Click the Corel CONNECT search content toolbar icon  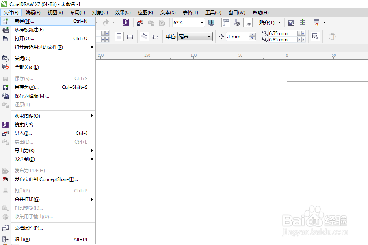coord(126,22)
